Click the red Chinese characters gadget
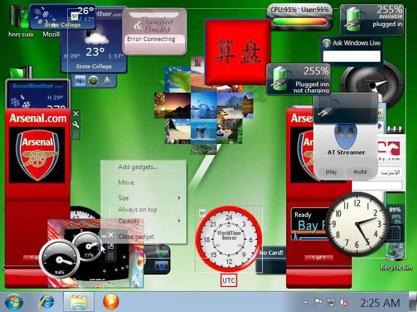Viewport: 417px width, 312px height. click(x=238, y=52)
